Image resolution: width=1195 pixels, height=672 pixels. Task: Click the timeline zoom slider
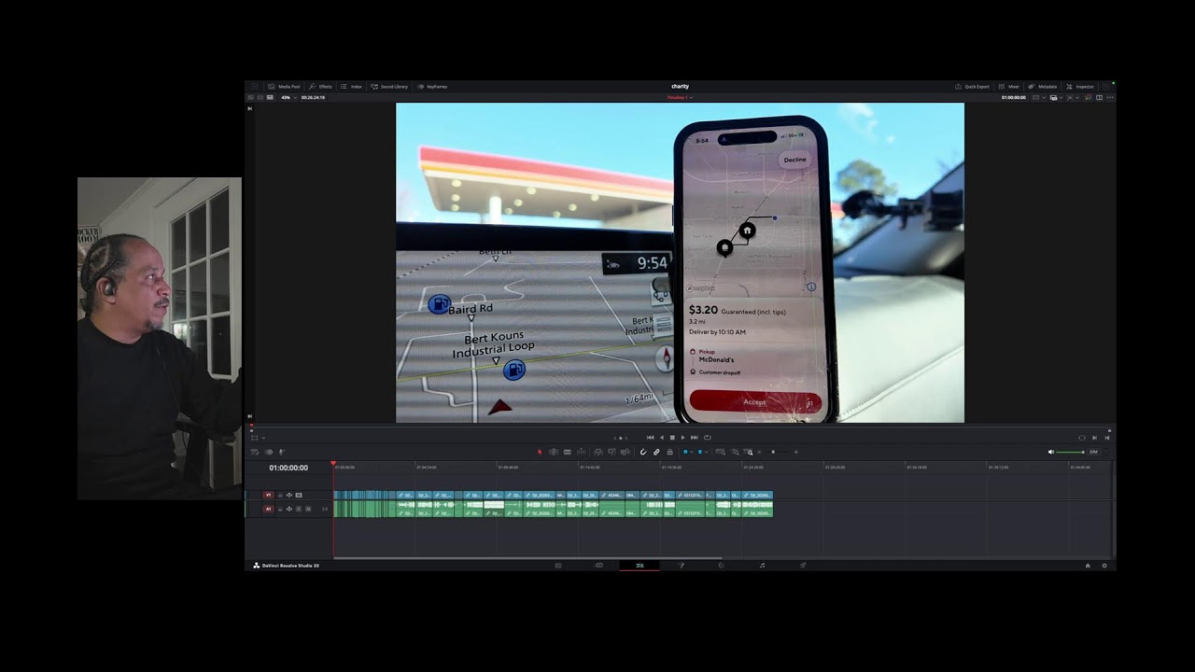(x=777, y=452)
